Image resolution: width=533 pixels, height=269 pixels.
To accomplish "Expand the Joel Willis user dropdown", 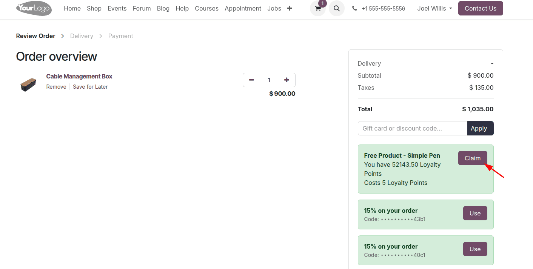I will pos(434,8).
